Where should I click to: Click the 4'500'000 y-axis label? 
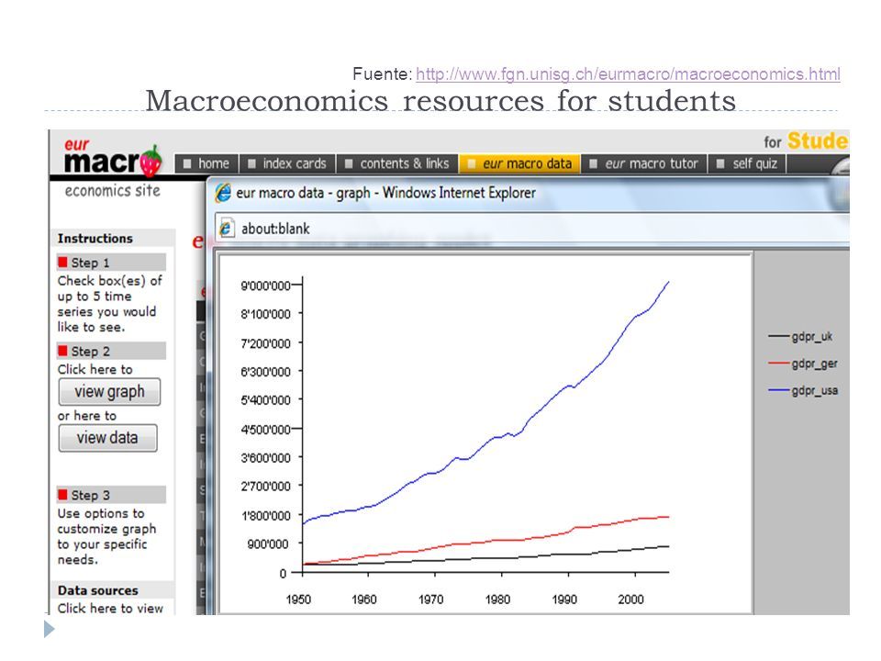point(265,430)
